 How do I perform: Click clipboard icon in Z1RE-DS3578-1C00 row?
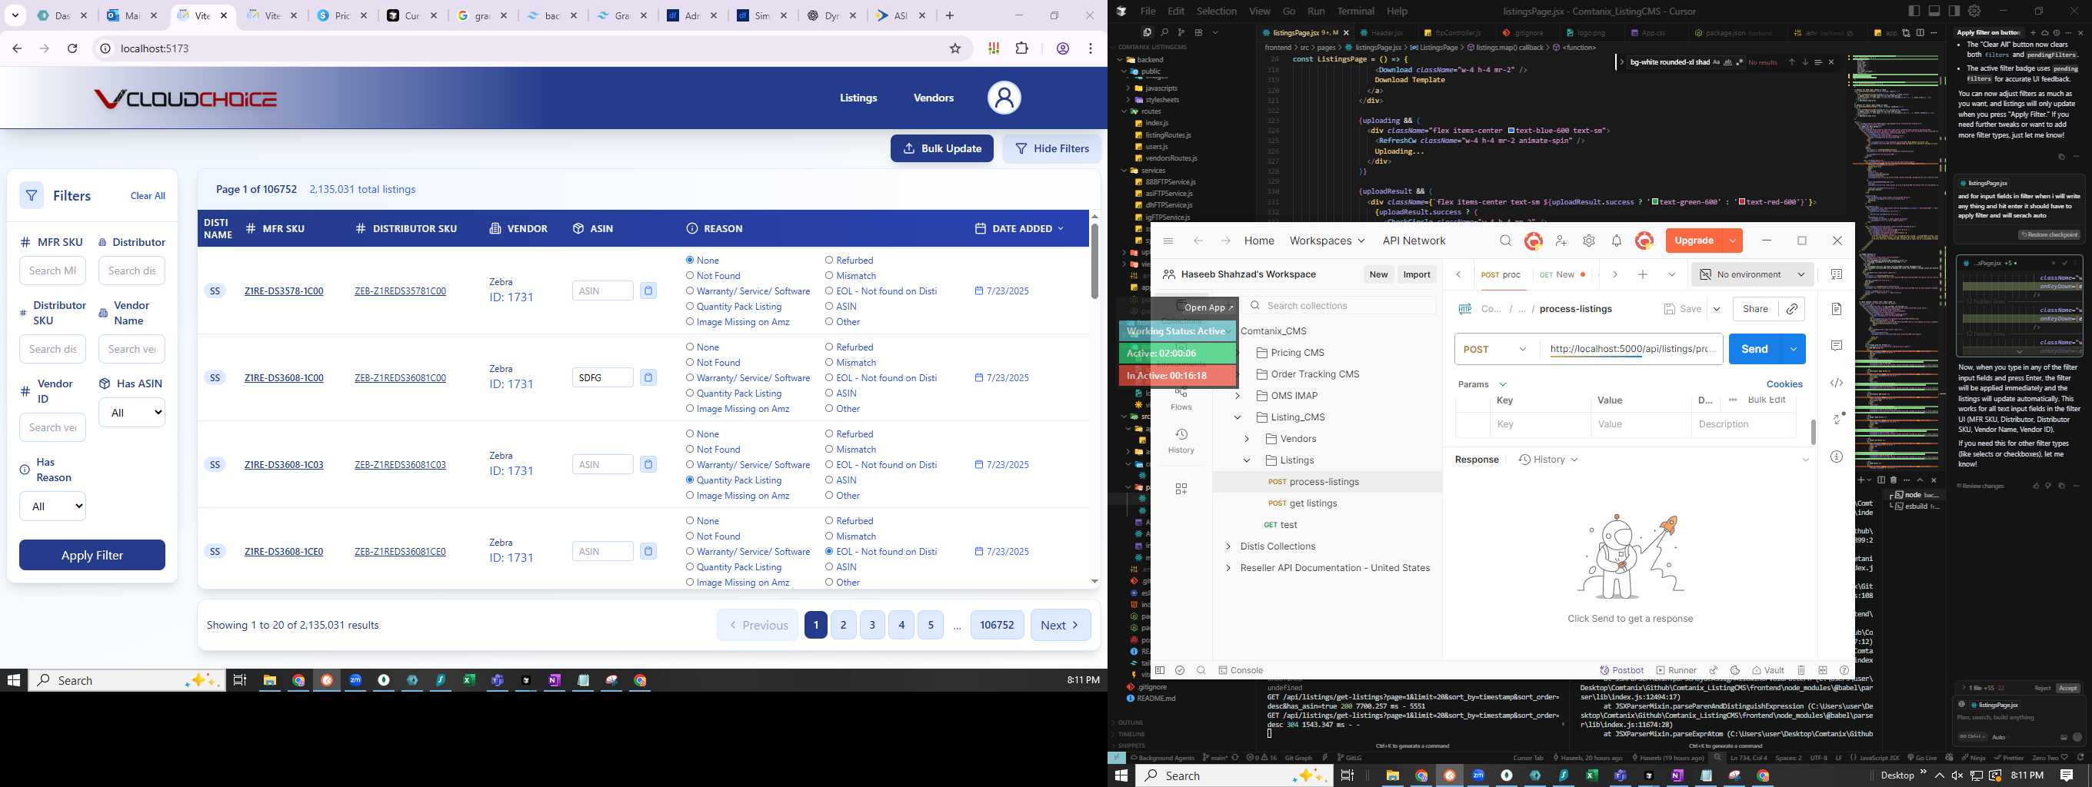(648, 291)
